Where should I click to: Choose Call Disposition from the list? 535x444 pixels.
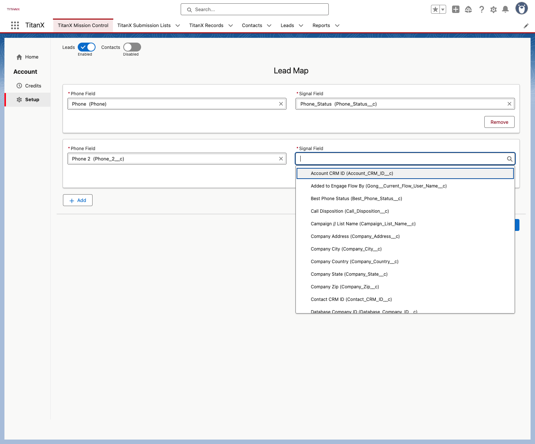click(405, 211)
